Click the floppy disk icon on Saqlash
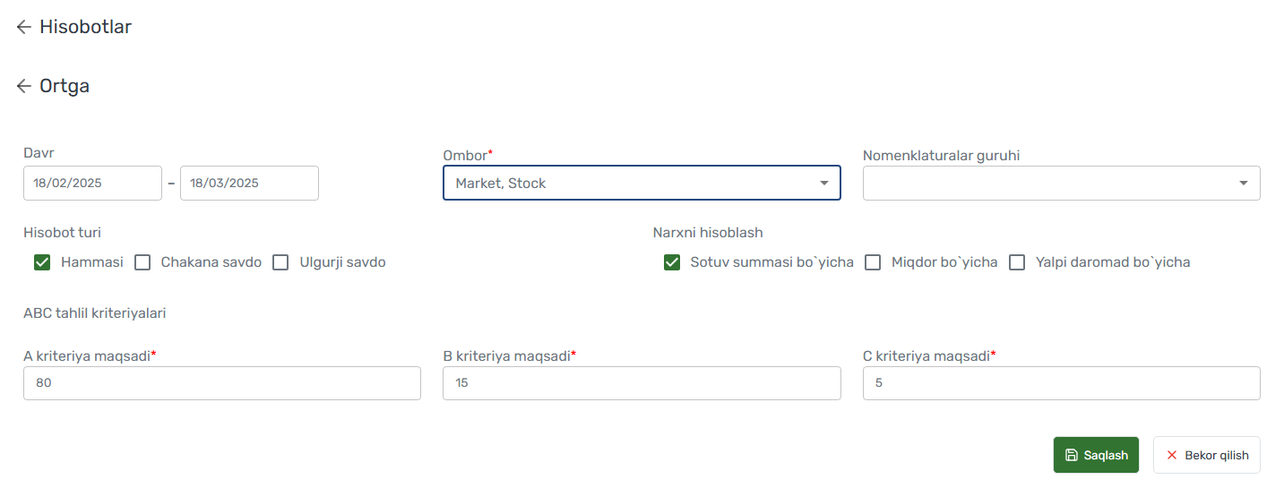This screenshot has height=488, width=1284. (x=1071, y=455)
